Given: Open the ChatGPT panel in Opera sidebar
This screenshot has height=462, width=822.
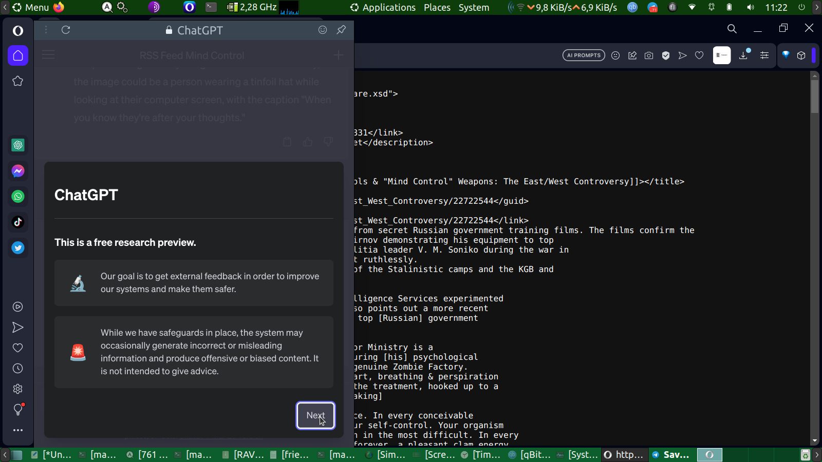Looking at the screenshot, I should [x=18, y=145].
